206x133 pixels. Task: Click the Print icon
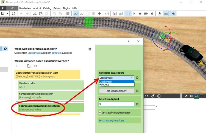point(13,13)
